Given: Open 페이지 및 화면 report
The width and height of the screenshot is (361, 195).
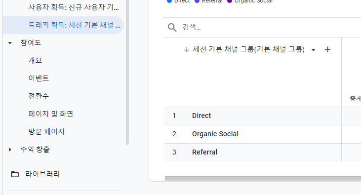Looking at the screenshot, I should coord(51,114).
